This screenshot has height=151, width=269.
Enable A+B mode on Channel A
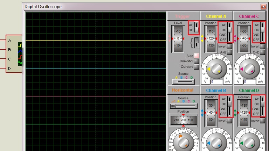point(229,52)
